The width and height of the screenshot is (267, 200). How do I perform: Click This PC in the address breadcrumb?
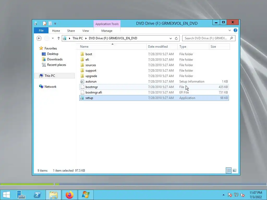pyautogui.click(x=78, y=38)
